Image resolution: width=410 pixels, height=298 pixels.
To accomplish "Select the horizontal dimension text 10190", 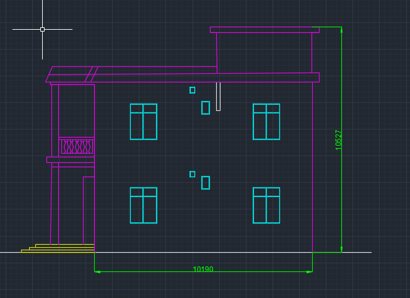I will (203, 269).
